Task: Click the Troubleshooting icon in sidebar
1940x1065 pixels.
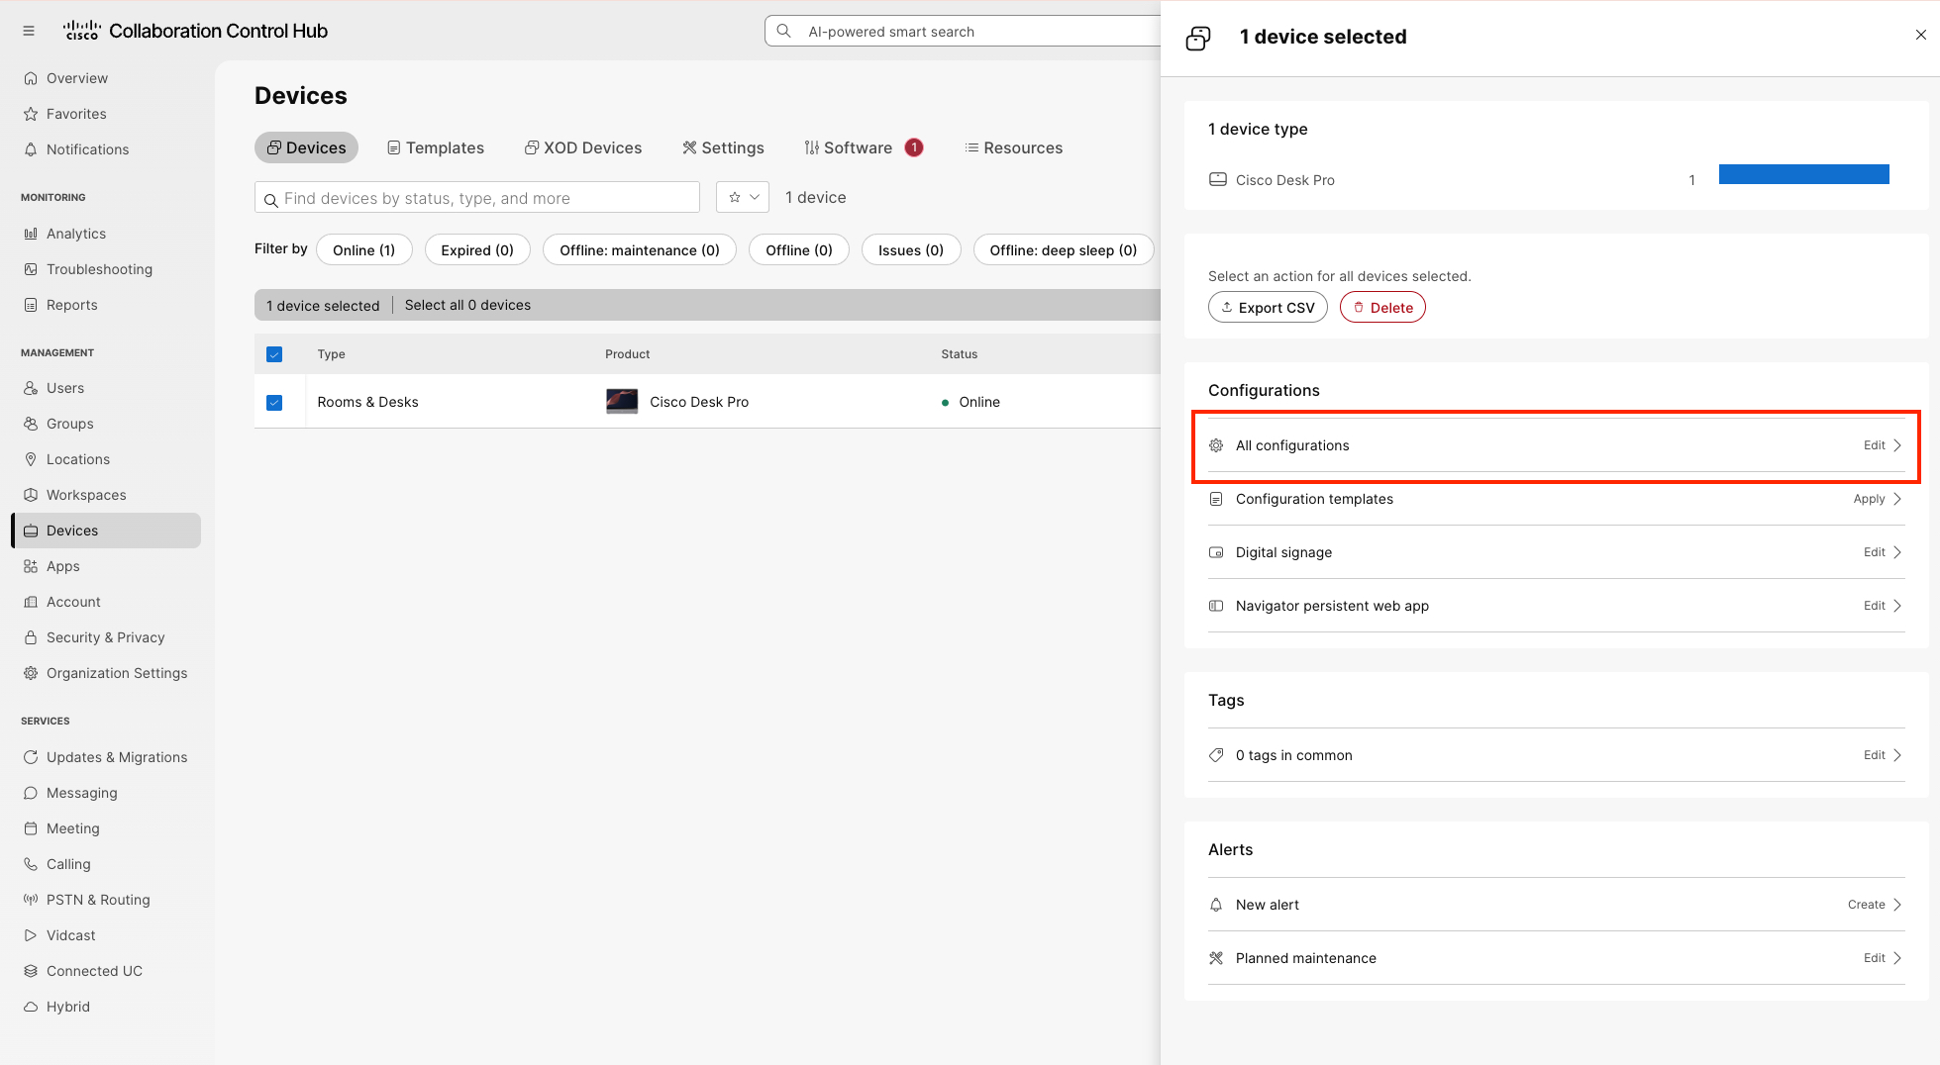Action: [31, 269]
